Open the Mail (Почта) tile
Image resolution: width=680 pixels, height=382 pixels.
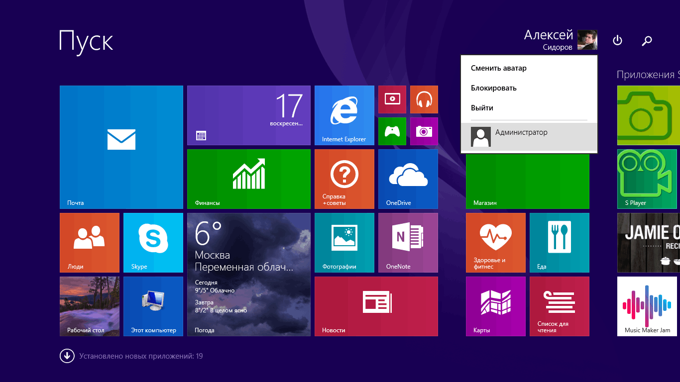pos(121,147)
